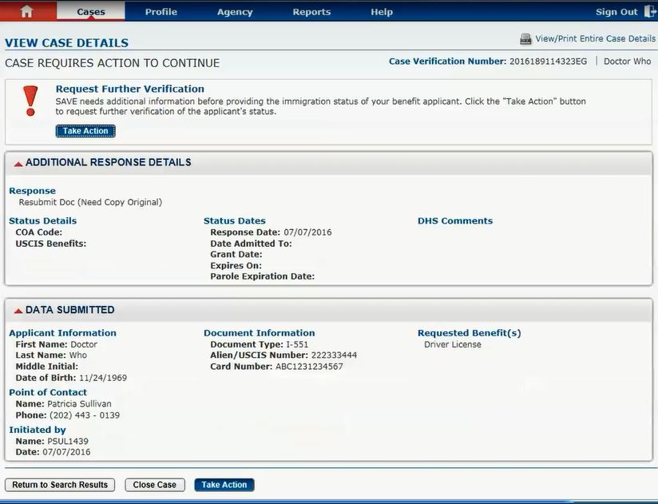Click the View Case Details page title
Screen dimensions: 658x504
click(67, 43)
